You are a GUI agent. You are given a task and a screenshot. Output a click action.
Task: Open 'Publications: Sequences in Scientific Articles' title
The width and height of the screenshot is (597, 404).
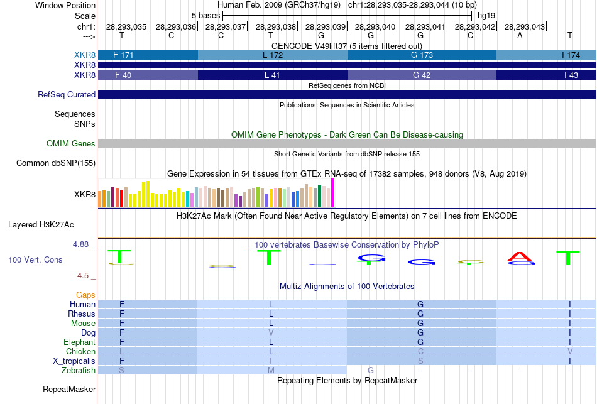click(x=347, y=105)
